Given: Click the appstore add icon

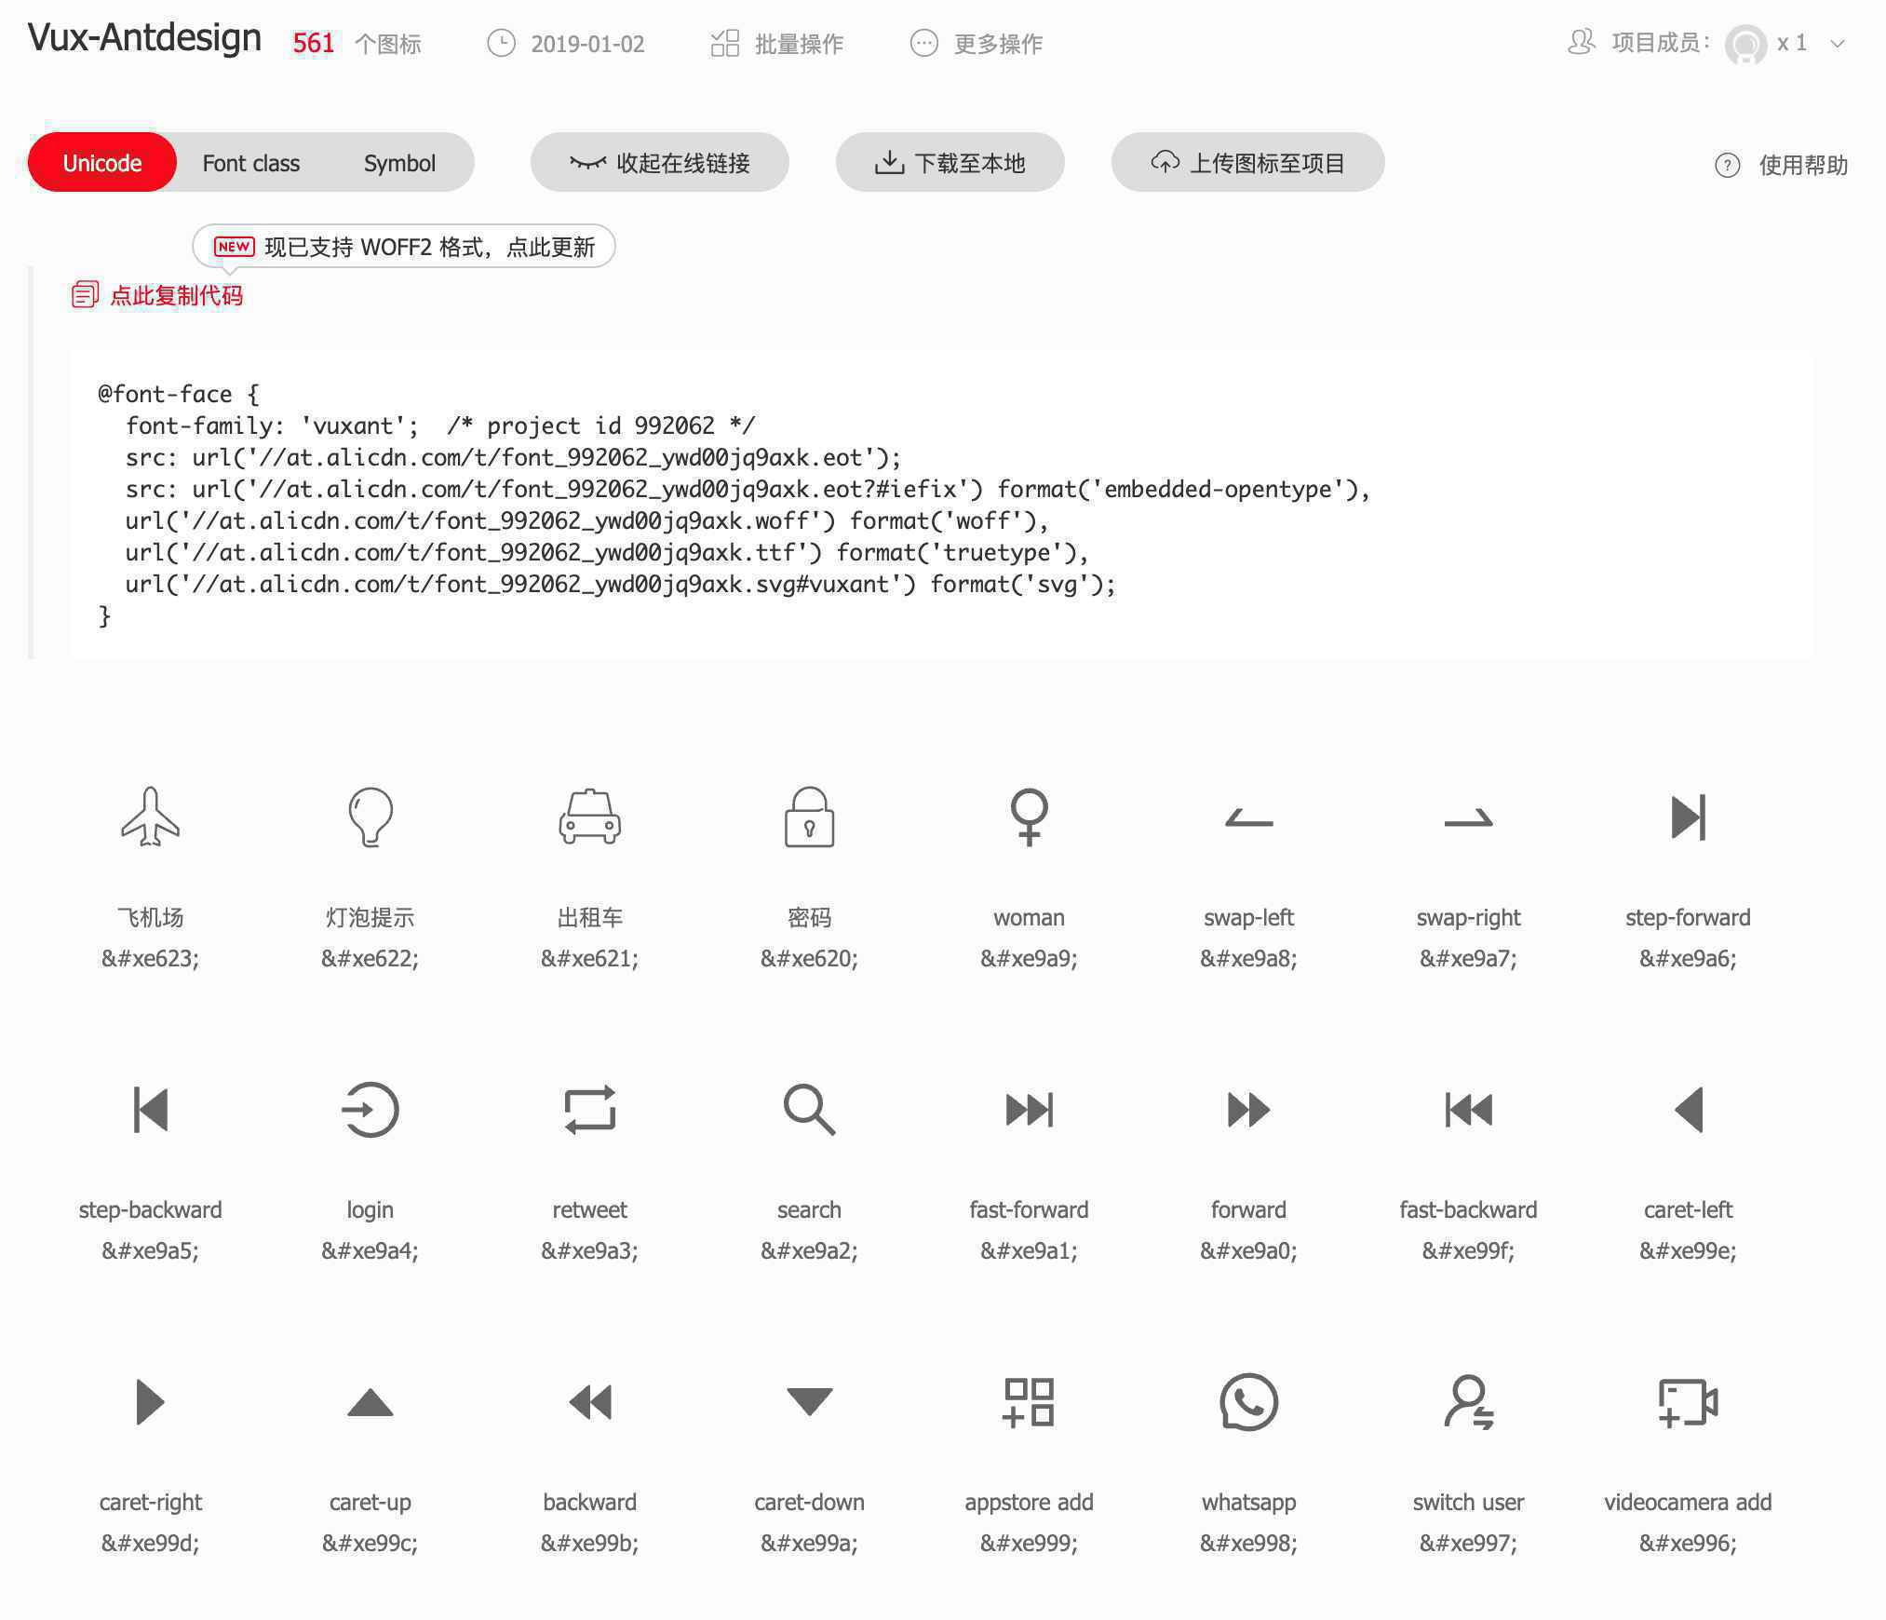Looking at the screenshot, I should tap(1029, 1401).
